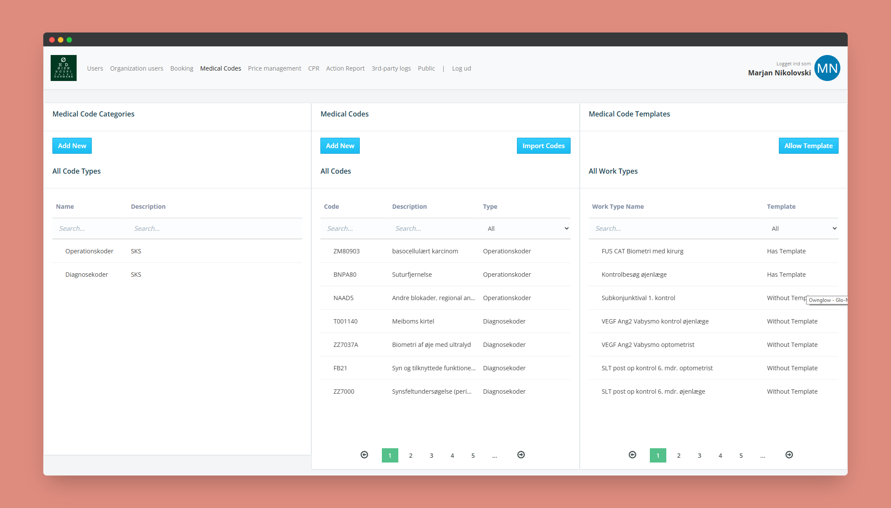Open the Price management menu

pos(274,68)
